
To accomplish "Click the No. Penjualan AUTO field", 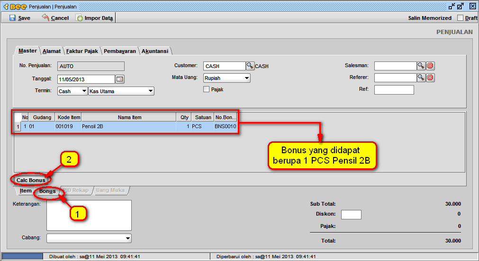I will coord(90,66).
